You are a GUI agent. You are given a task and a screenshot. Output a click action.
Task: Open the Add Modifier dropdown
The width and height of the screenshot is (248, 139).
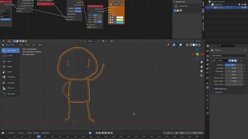click(229, 56)
